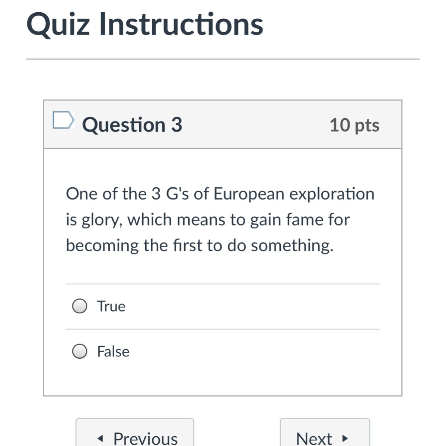Viewport: 446px width, 446px height.
Task: Click the word glory in the question
Action: coord(101,220)
